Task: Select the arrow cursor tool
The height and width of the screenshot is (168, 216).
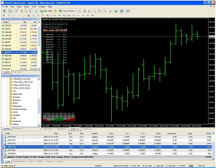Action: pyautogui.click(x=4, y=16)
